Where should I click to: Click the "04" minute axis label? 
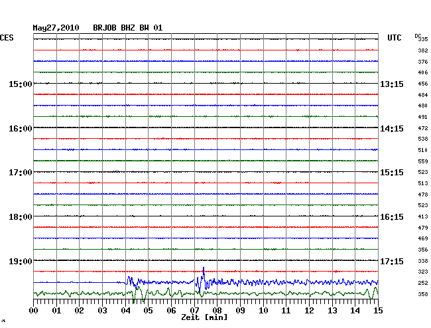click(125, 311)
